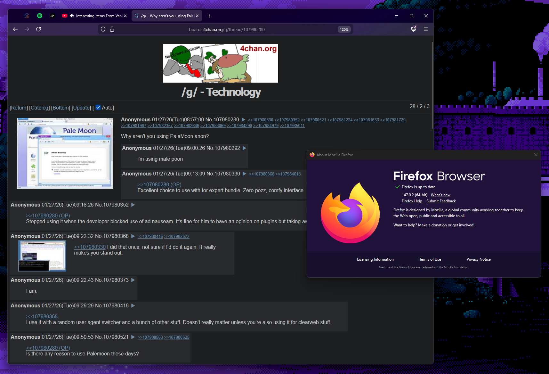This screenshot has height=374, width=549.
Task: Open the tracking protection shield
Action: pyautogui.click(x=103, y=29)
